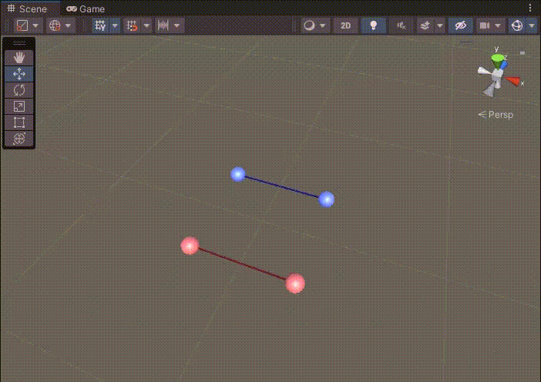
Task: Open the gizmos dropdown arrow
Action: click(532, 25)
